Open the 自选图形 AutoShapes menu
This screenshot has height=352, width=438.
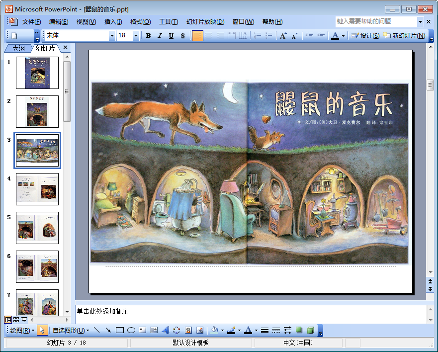(71, 331)
